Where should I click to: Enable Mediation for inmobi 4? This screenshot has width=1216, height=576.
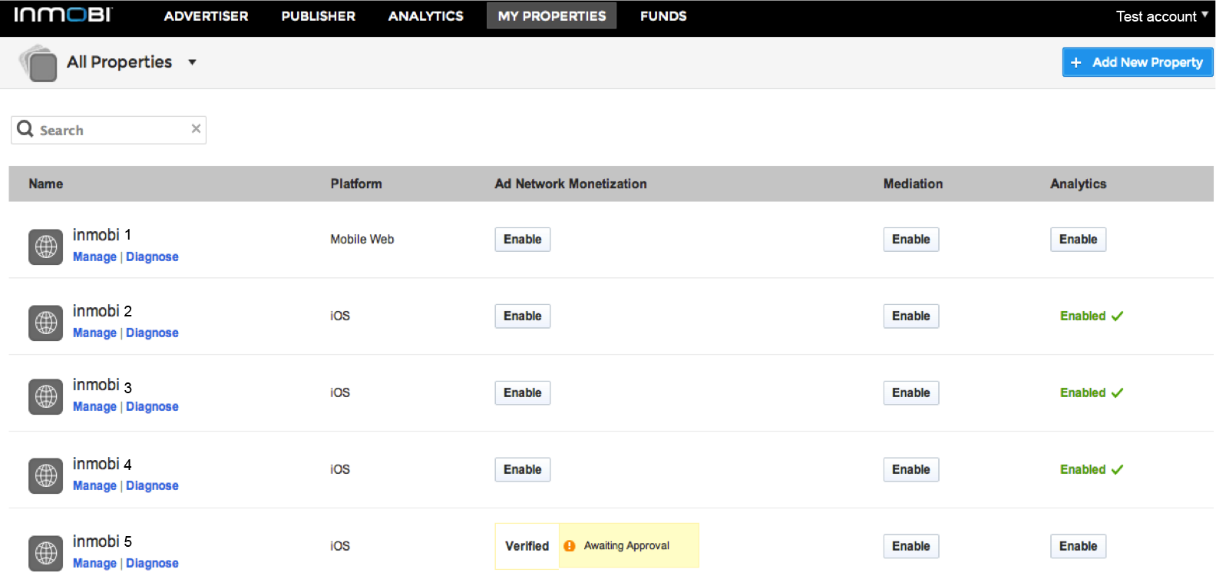(910, 470)
